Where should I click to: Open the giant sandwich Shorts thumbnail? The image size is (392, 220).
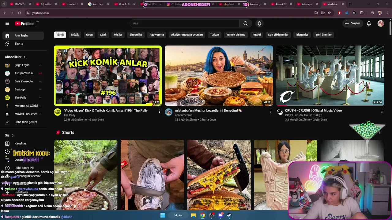coord(219,175)
